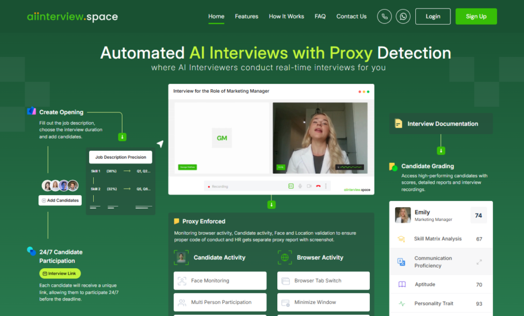Open the Personality Trait row
Screen dimensions: 524x316
point(441,303)
